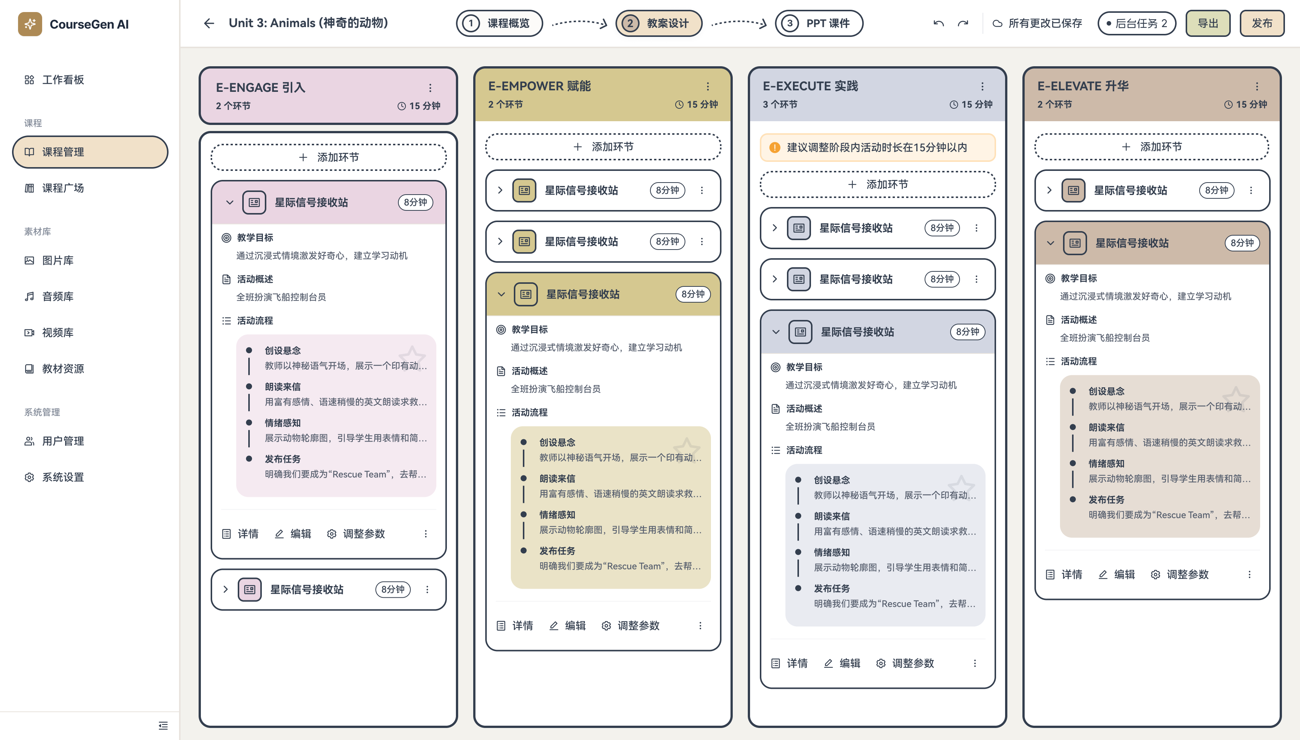This screenshot has width=1300, height=740.
Task: Open E-EMPOWER 赋能 column more menu
Action: click(x=708, y=87)
